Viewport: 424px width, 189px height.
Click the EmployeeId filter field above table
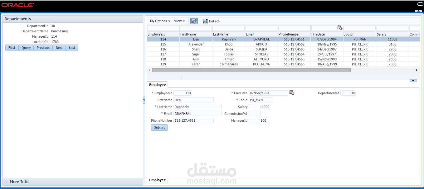(x=163, y=28)
